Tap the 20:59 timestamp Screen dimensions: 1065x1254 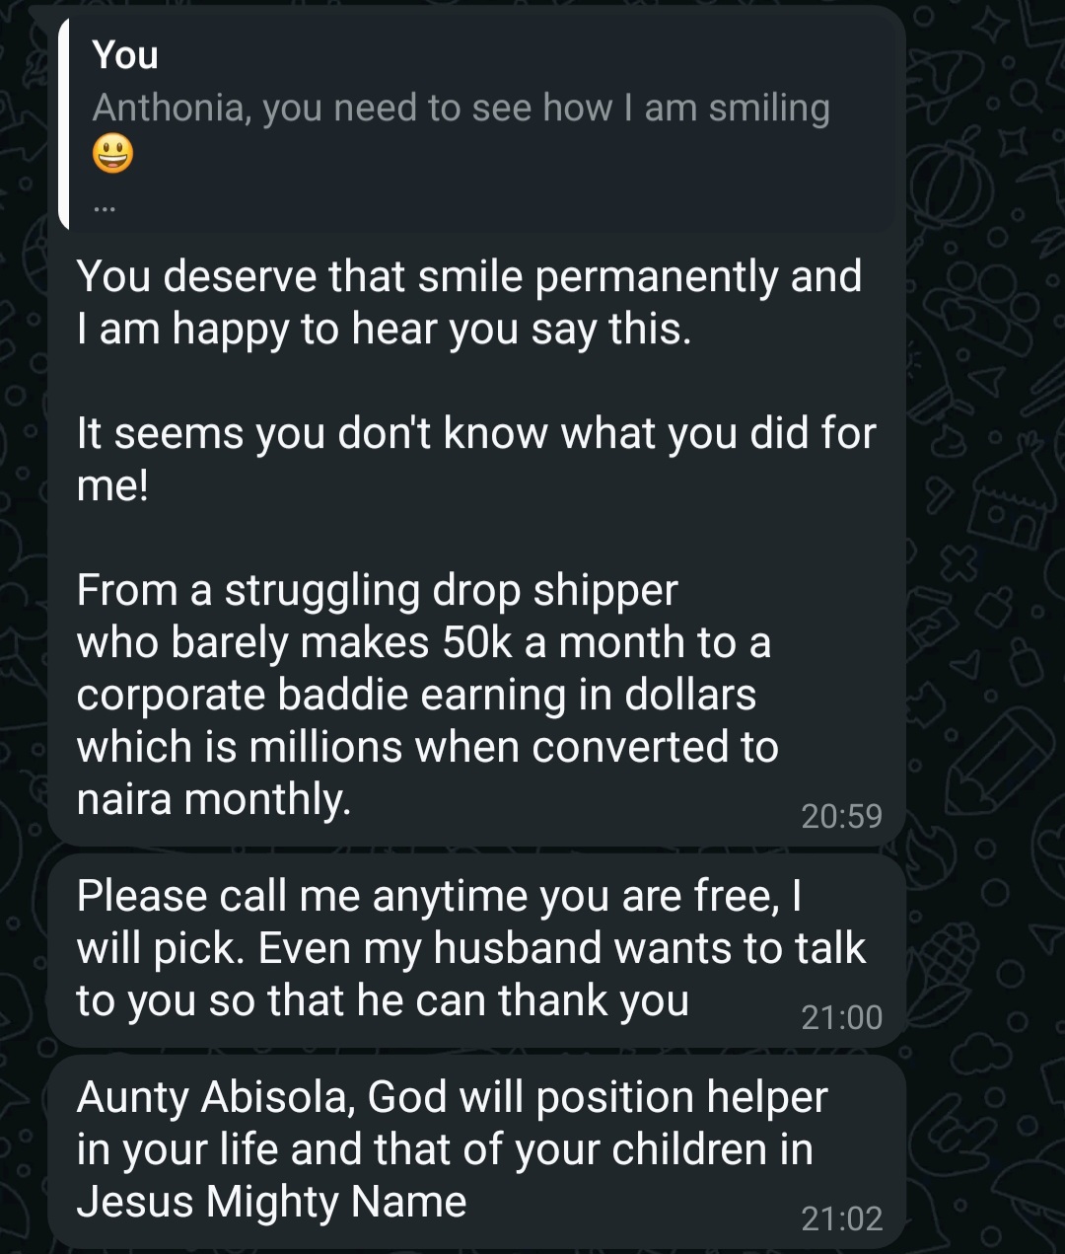tap(841, 816)
